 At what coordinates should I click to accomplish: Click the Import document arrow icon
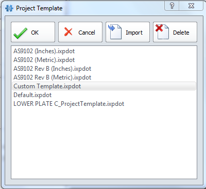pos(115,31)
